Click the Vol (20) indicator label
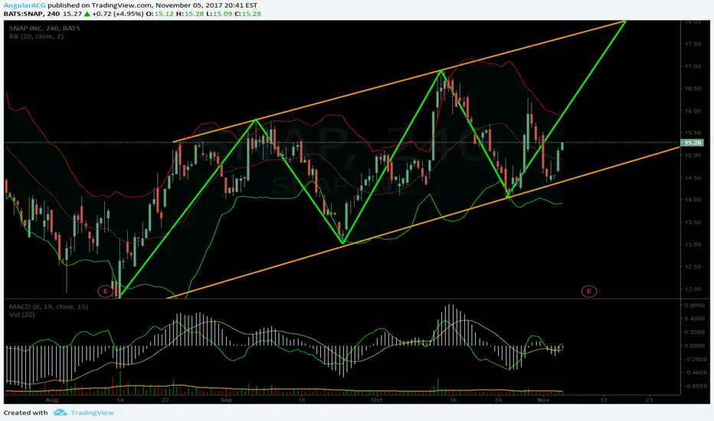The width and height of the screenshot is (714, 421). pyautogui.click(x=22, y=315)
